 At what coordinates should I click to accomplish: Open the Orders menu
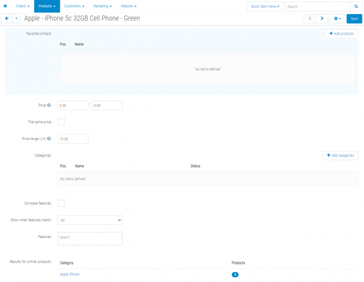(23, 6)
